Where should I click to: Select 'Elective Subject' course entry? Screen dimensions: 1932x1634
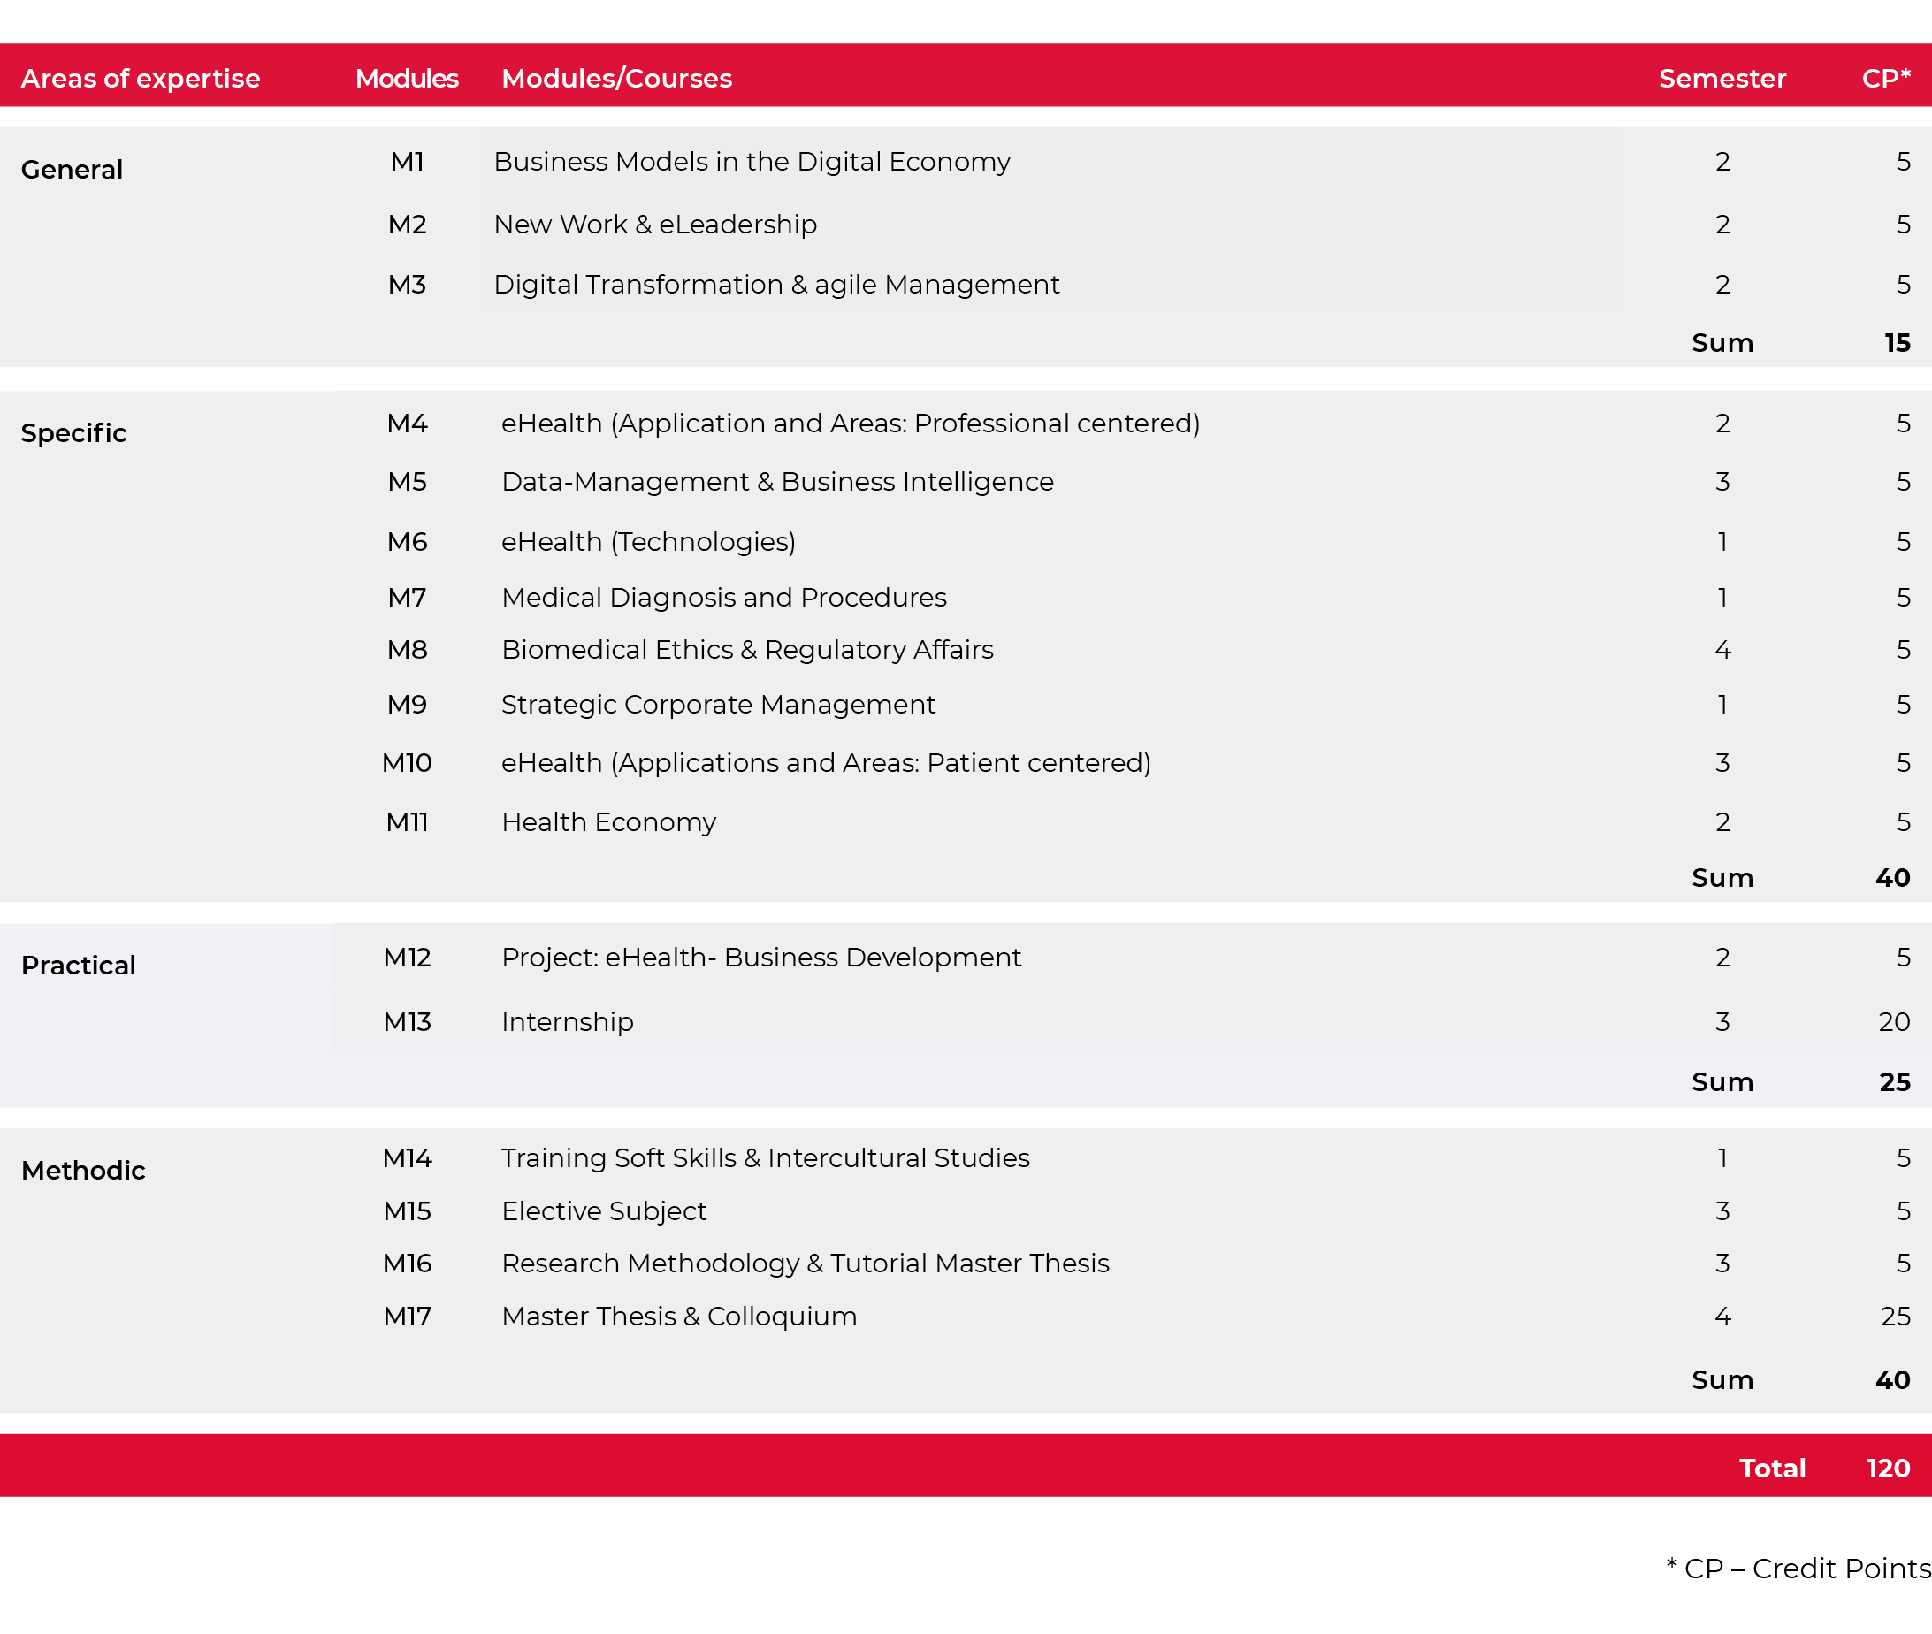coord(603,1211)
